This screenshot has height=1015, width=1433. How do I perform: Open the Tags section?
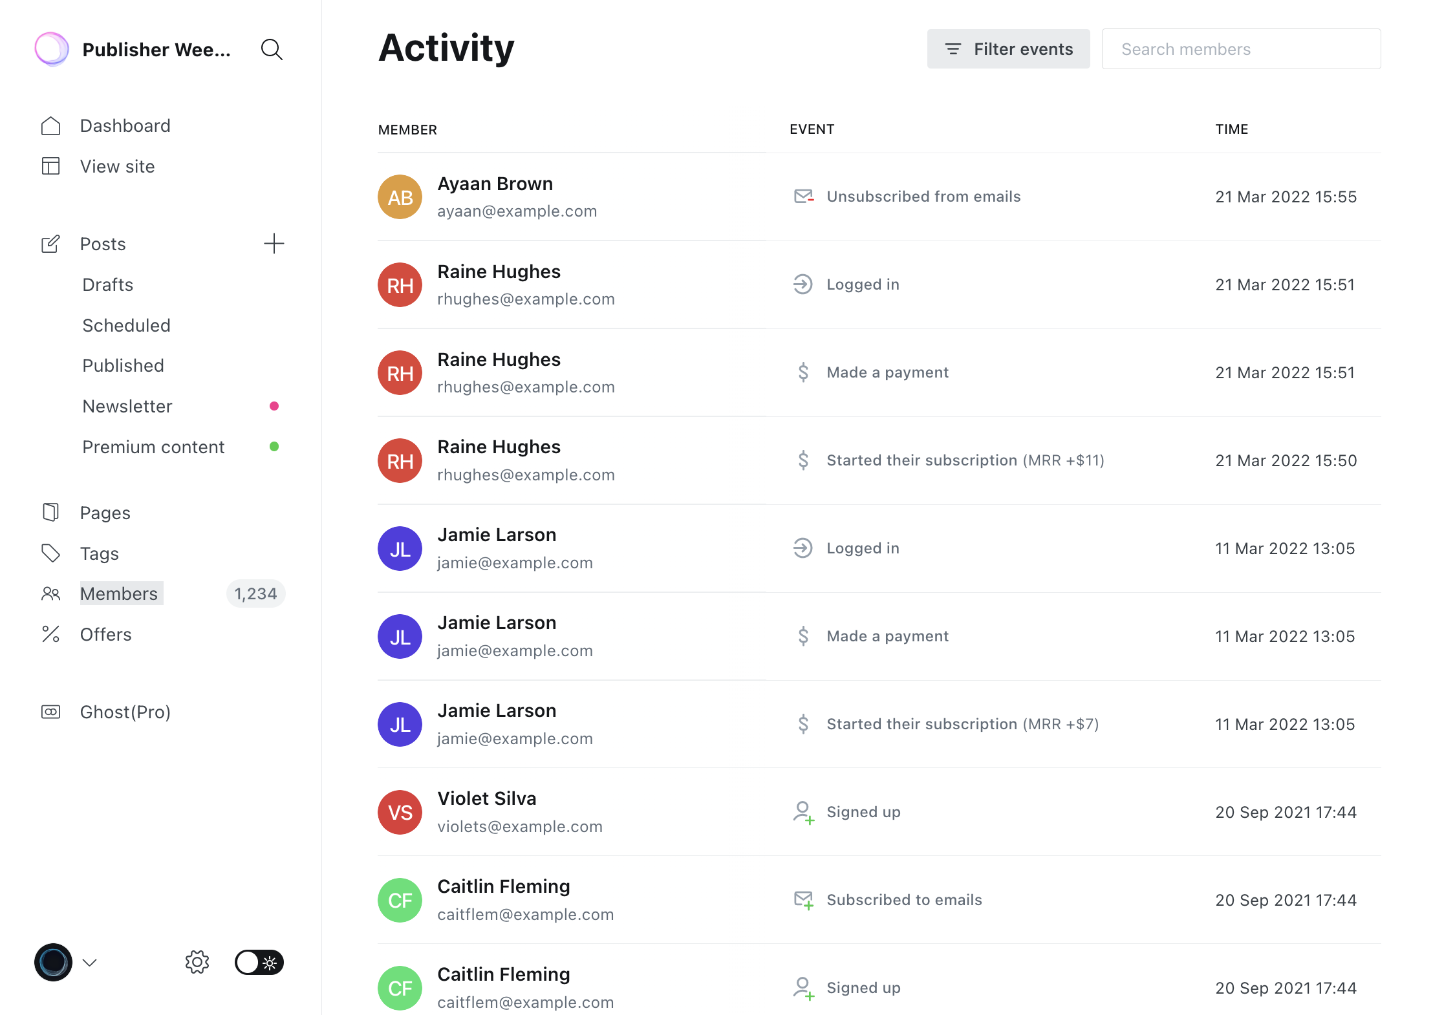point(100,553)
